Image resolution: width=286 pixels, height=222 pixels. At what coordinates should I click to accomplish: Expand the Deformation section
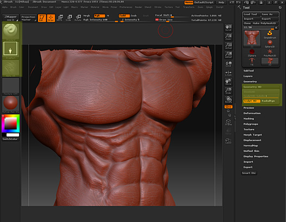point(252,113)
